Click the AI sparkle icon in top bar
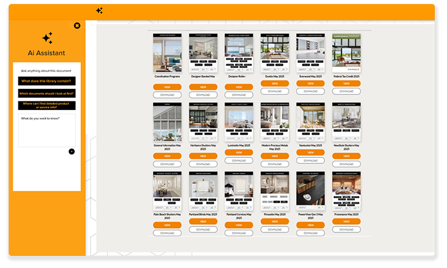The image size is (447, 268). [x=99, y=11]
